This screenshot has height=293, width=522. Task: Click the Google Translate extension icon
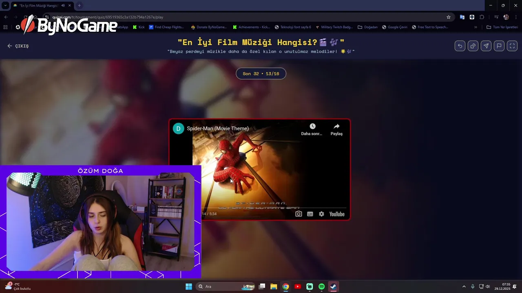tap(462, 17)
